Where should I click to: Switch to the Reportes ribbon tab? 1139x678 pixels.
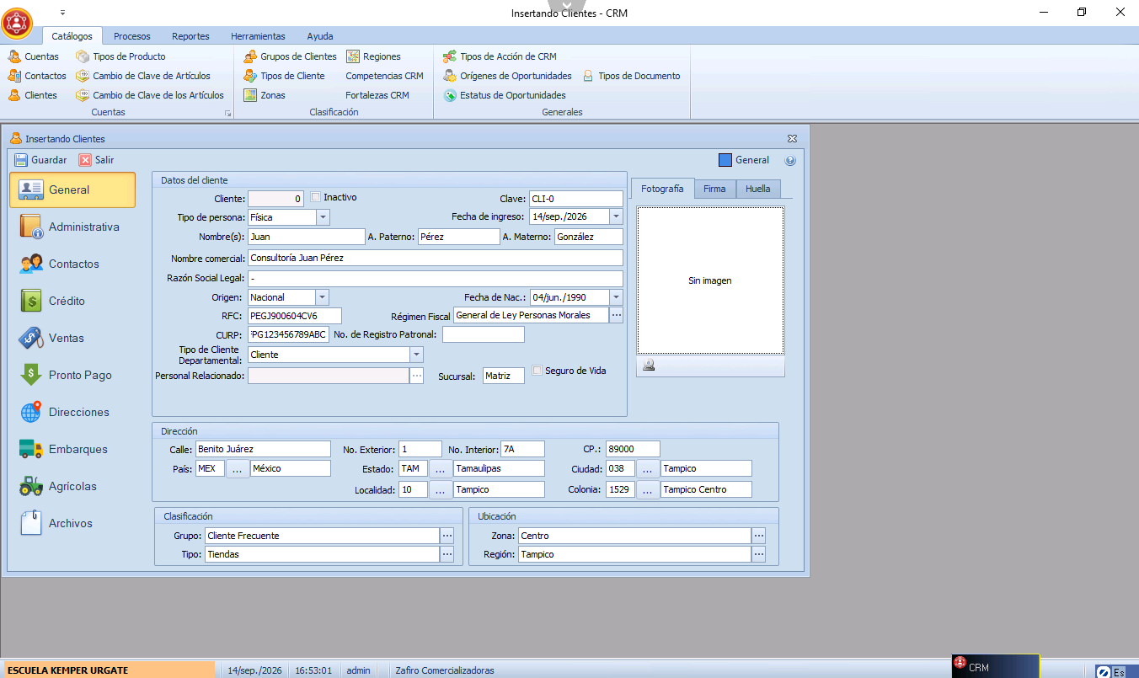[x=190, y=36]
